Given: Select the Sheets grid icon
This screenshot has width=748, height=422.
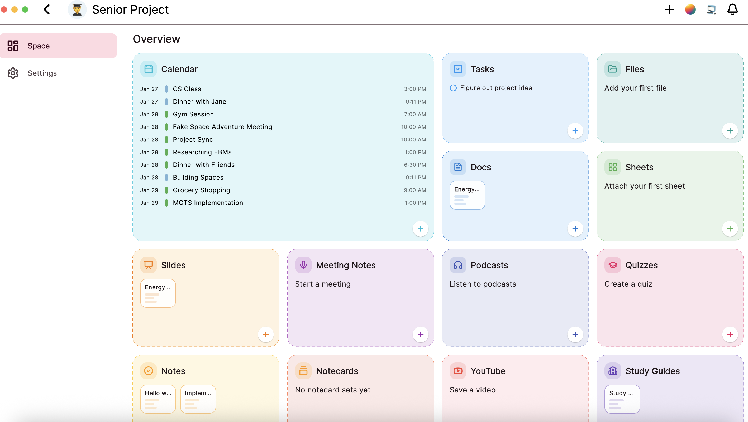Looking at the screenshot, I should point(613,167).
